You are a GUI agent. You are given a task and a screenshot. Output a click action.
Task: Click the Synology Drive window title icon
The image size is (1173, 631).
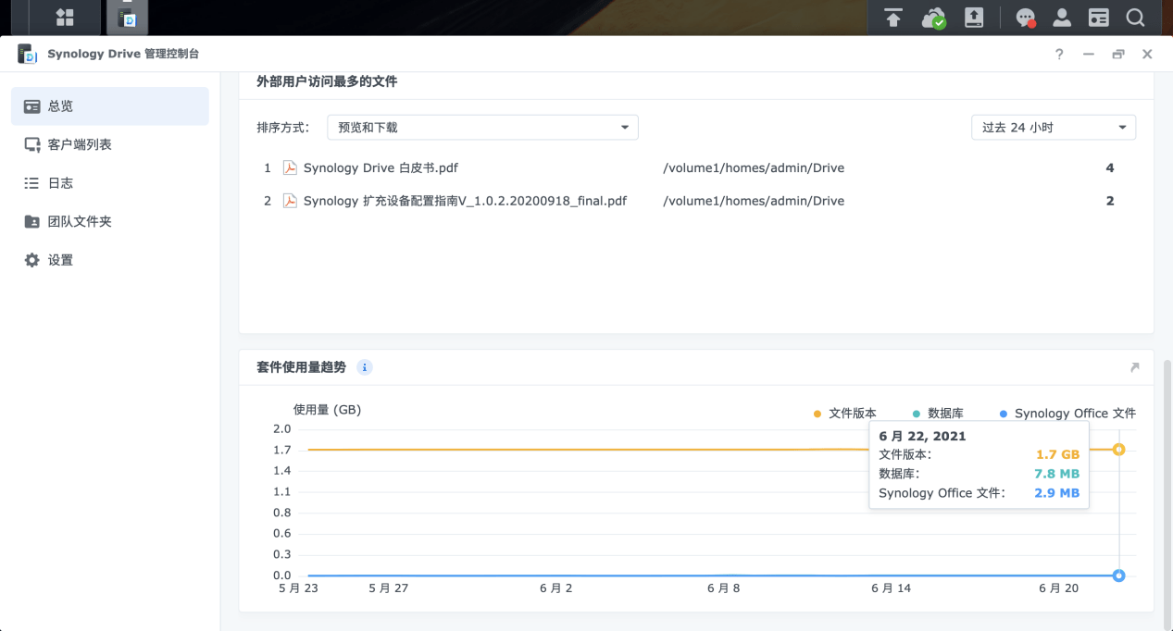[27, 54]
